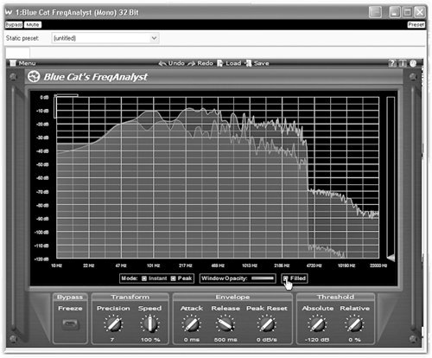Open the Blue Cat plugin Menu
This screenshot has width=432, height=358.
tap(23, 63)
